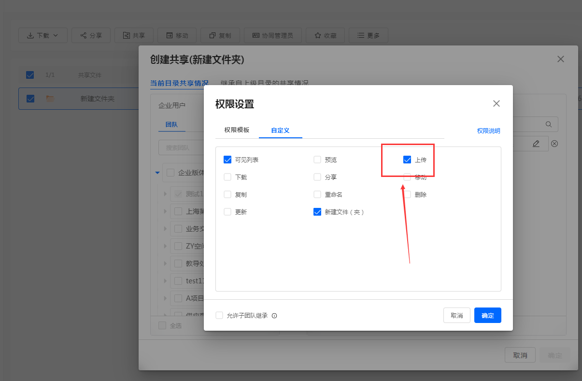Check the 下载 permission in 权限设置
Screen dimensions: 582x381
click(x=227, y=177)
